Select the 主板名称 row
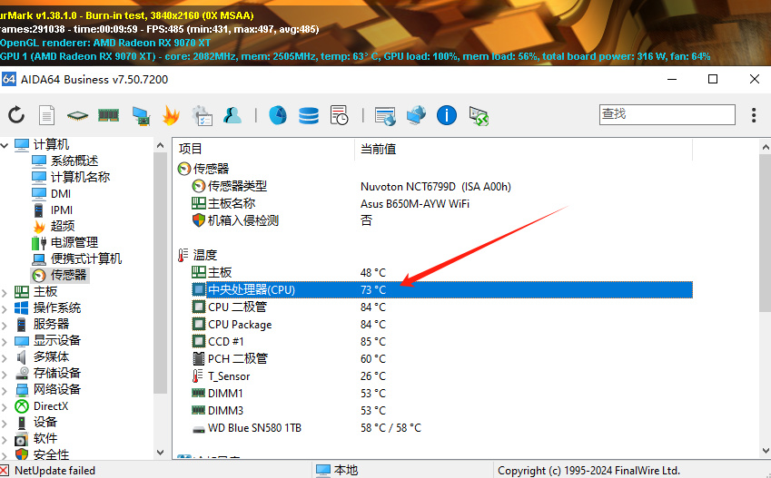 click(434, 203)
